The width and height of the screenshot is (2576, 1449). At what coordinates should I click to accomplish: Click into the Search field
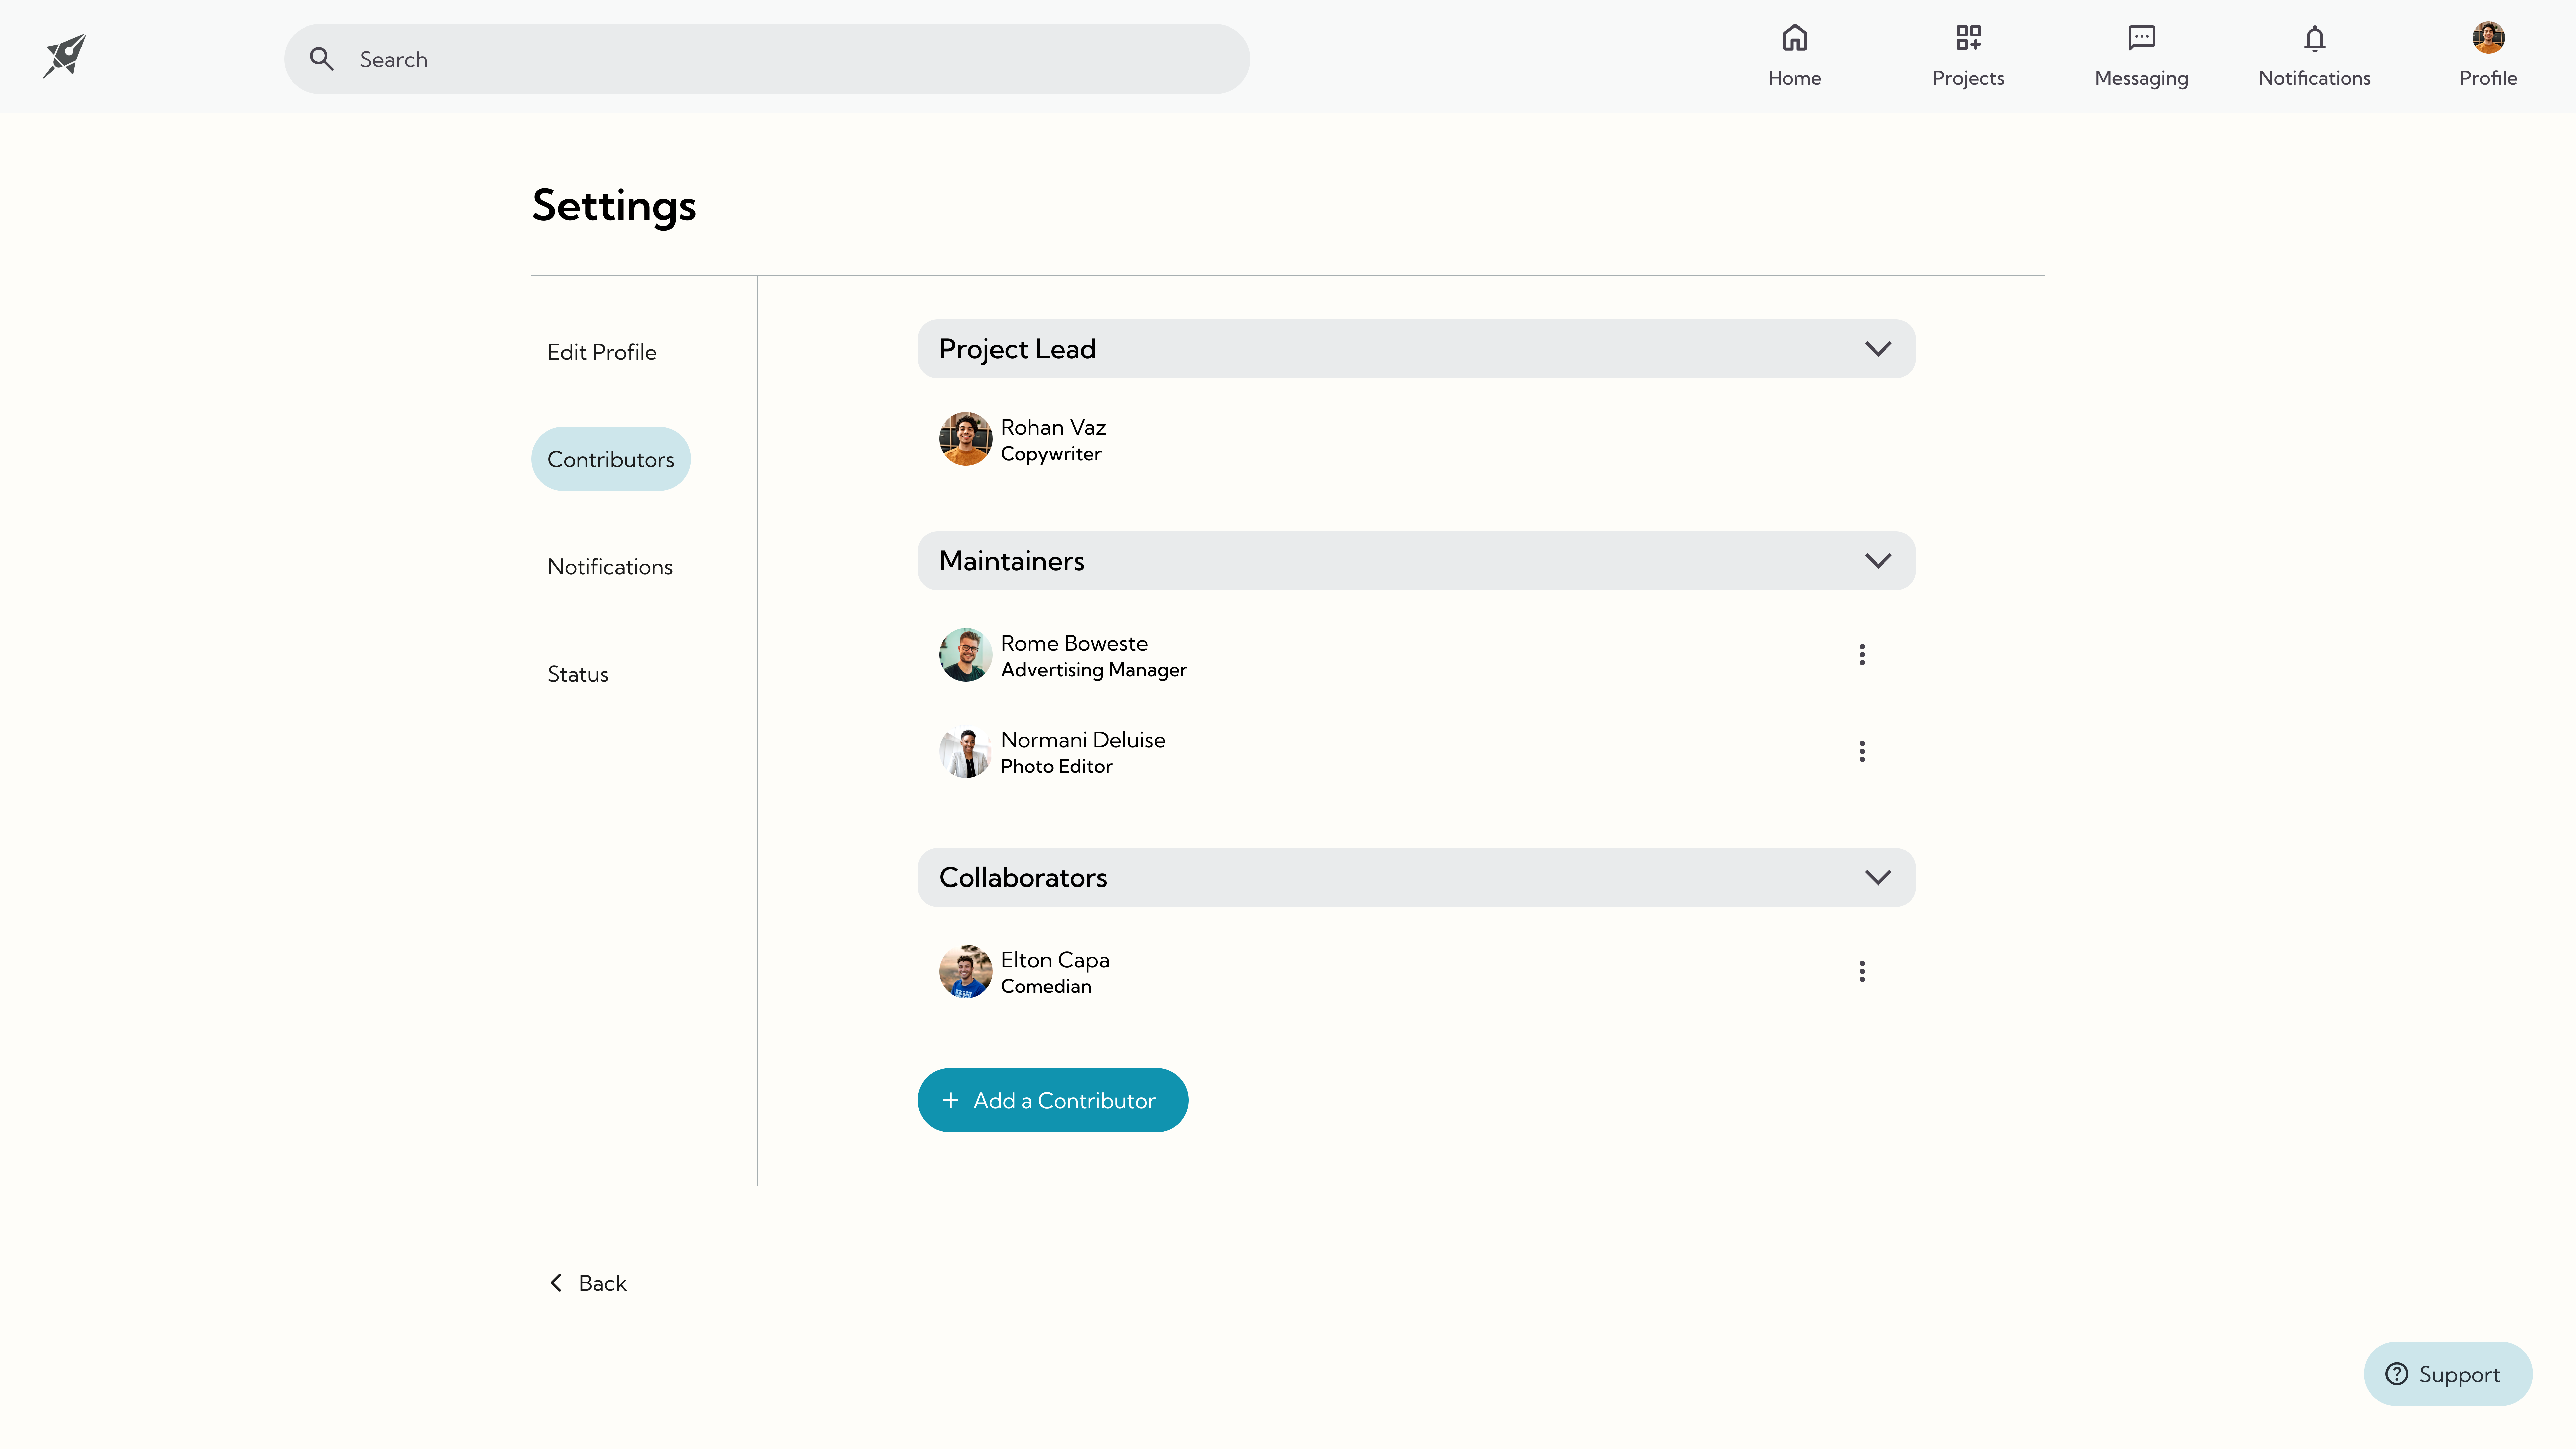(767, 59)
